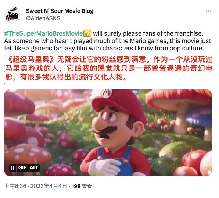Screen dimensions: 219x198
Task: Click the Sweet N' Sour Movie Blog name
Action: point(60,11)
